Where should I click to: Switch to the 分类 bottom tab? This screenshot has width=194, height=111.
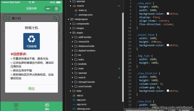coord(16,107)
